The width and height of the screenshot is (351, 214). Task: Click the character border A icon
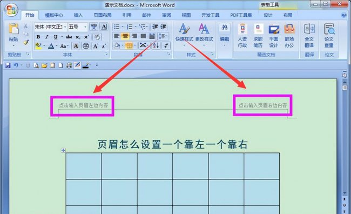click(104, 26)
